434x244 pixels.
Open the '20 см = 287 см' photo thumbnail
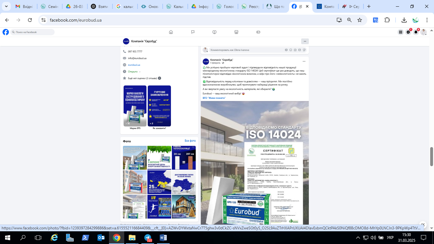pos(184,158)
